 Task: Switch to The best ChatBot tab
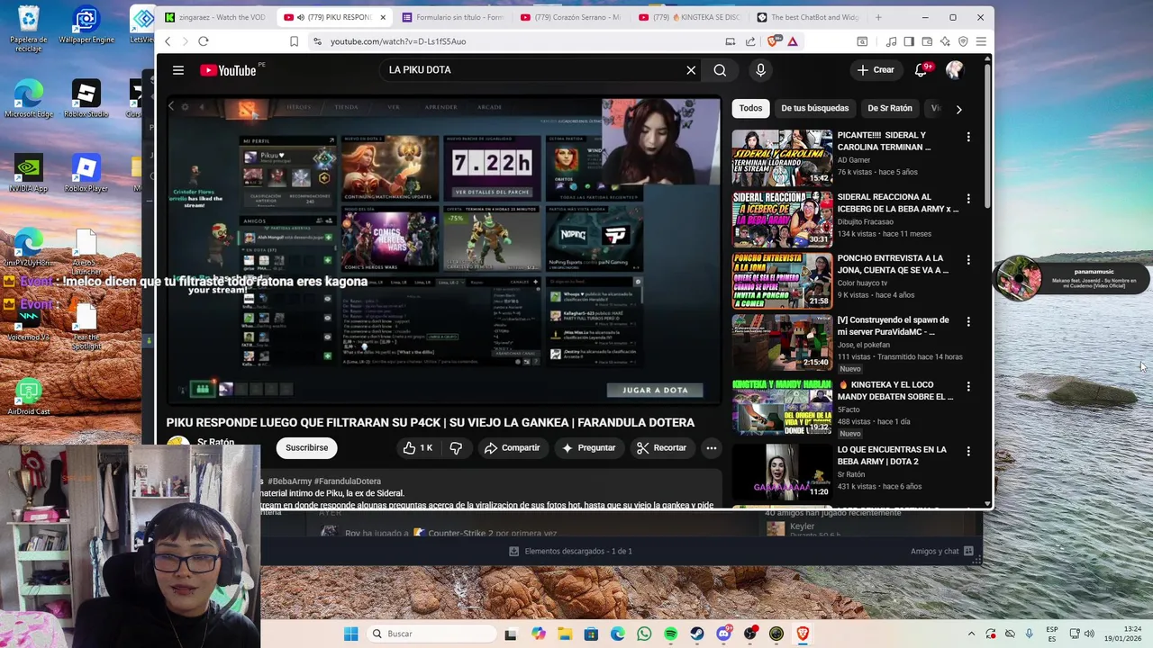tap(807, 17)
